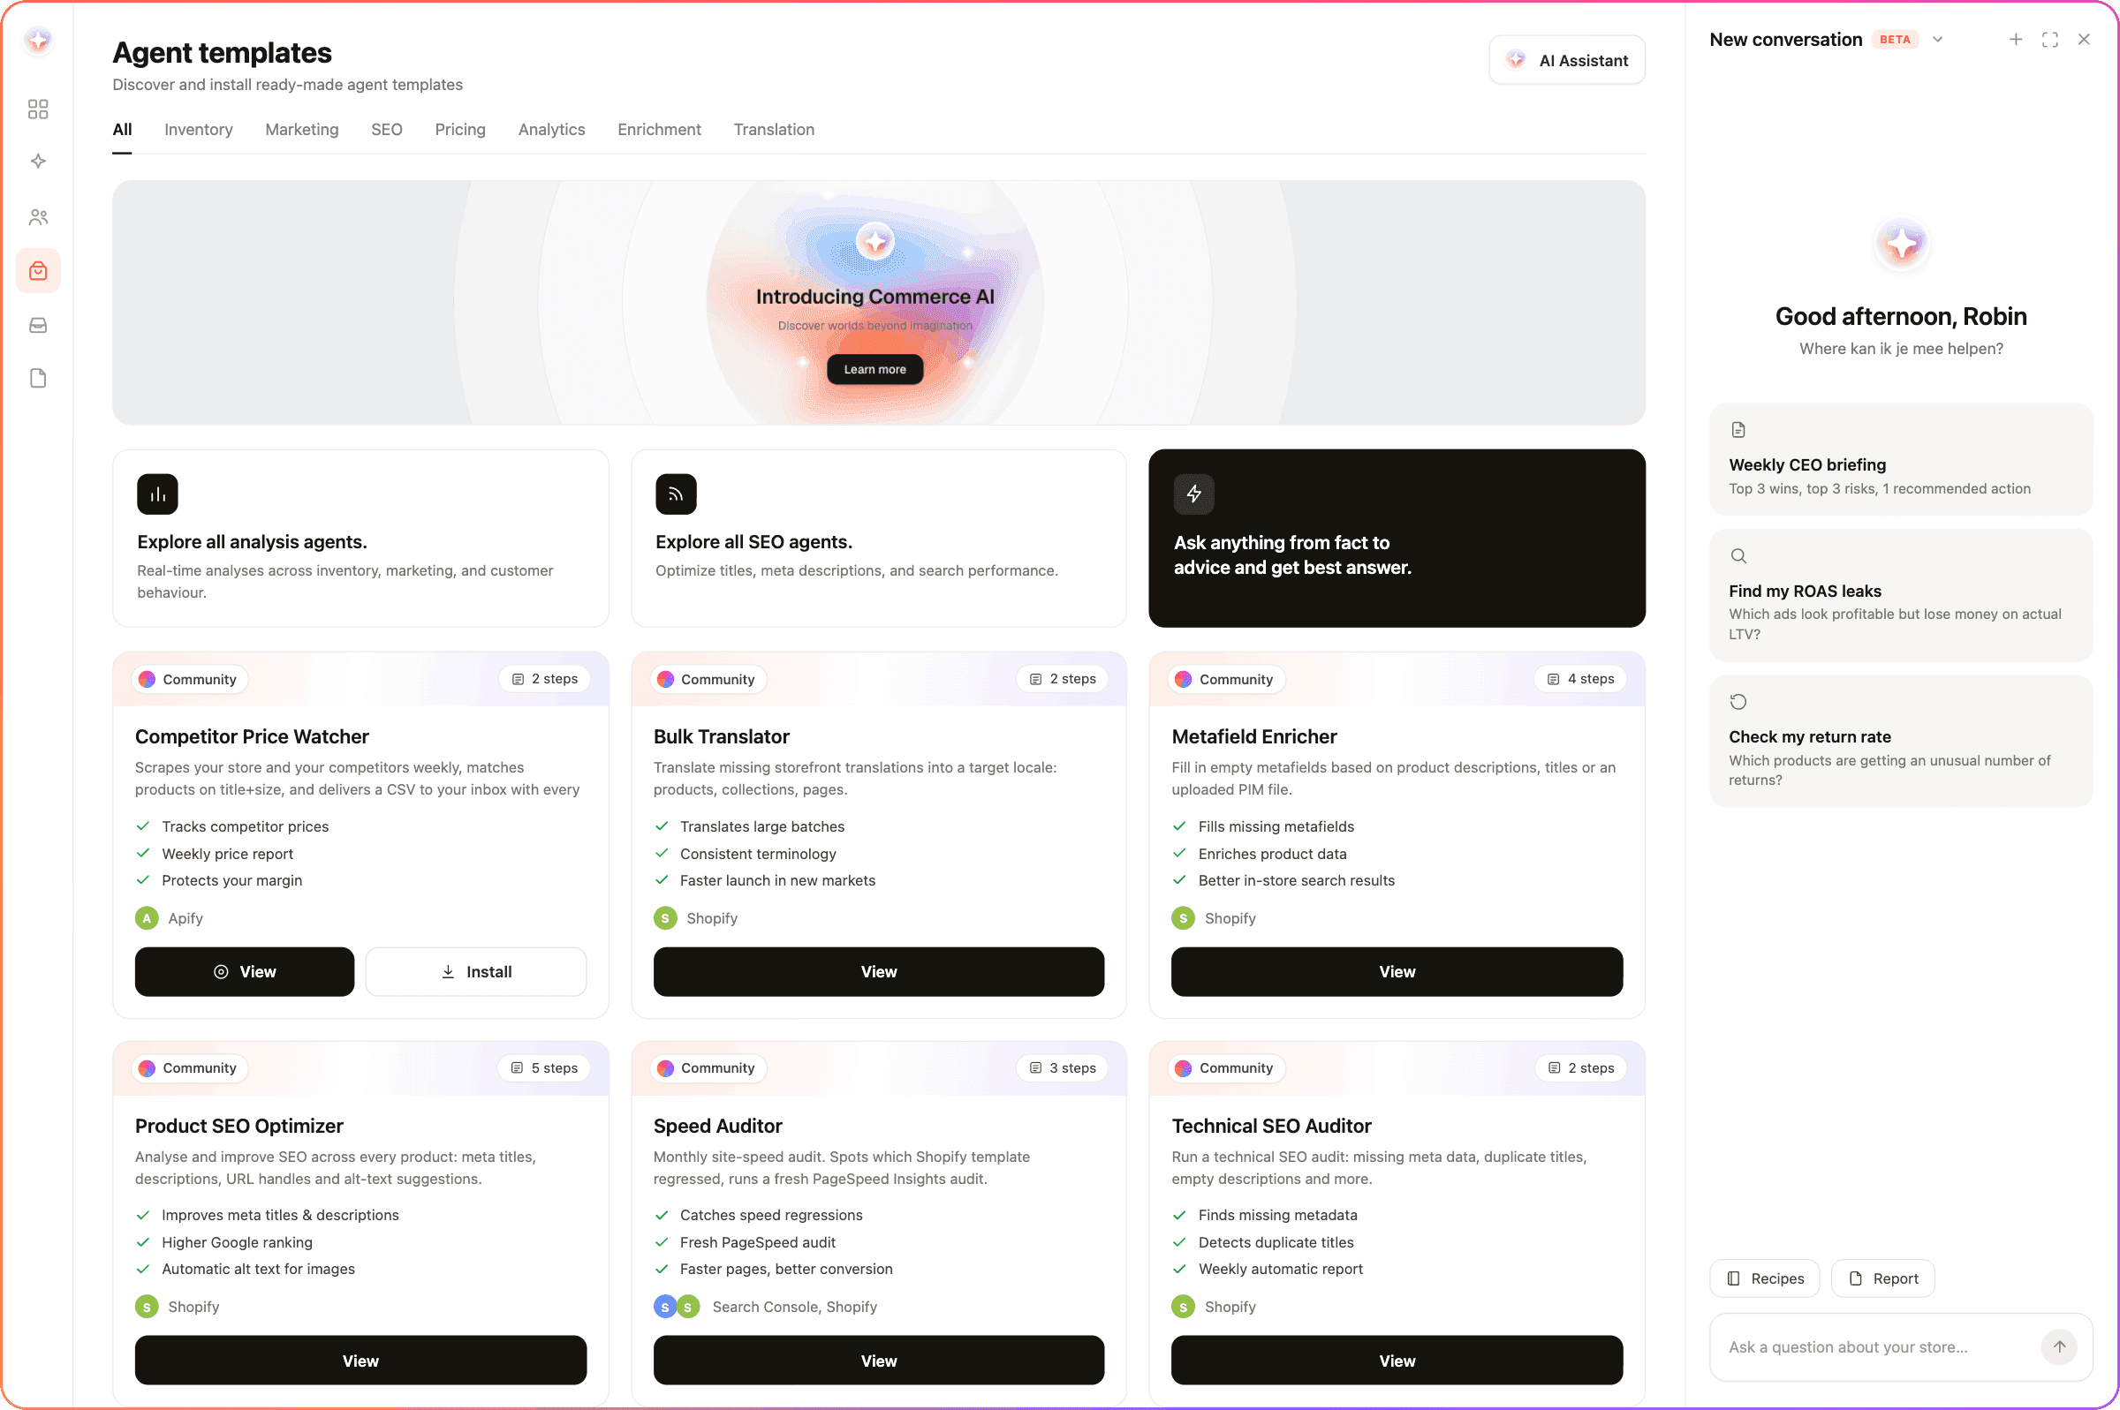The height and width of the screenshot is (1410, 2120).
Task: Click 'Faster pages, better conversion' text
Action: (x=785, y=1268)
